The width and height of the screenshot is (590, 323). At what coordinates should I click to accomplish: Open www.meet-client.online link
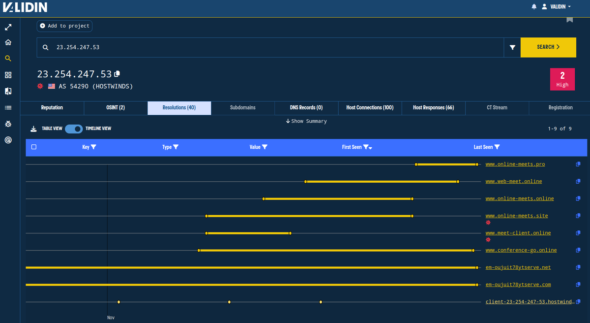click(518, 233)
